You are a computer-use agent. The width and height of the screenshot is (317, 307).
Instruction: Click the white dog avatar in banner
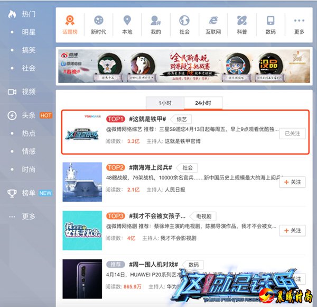click(x=142, y=66)
